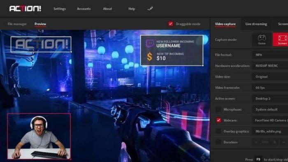Click the plus icon in the Duration row
The image size is (288, 162).
(275, 142)
